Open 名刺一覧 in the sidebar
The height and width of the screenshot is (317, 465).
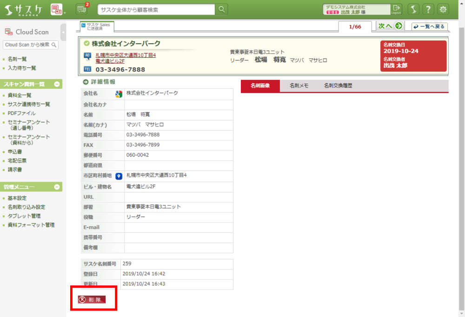point(17,59)
